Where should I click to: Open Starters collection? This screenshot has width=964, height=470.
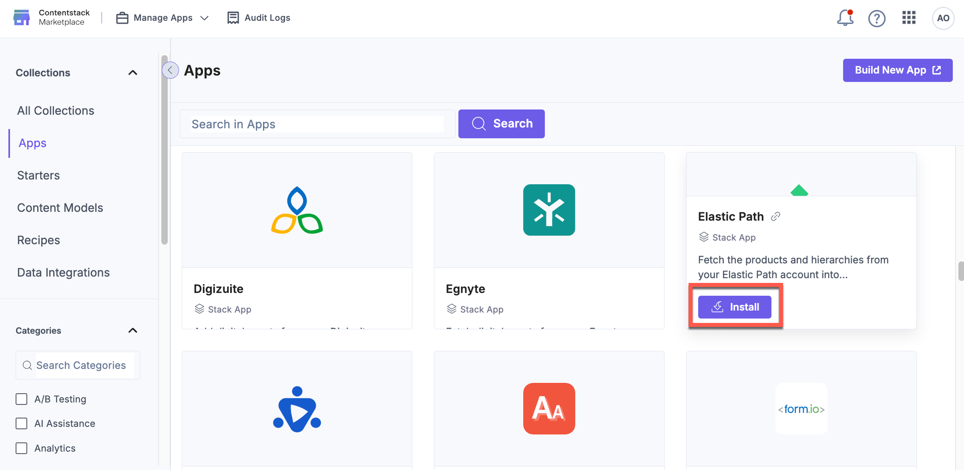pos(38,175)
